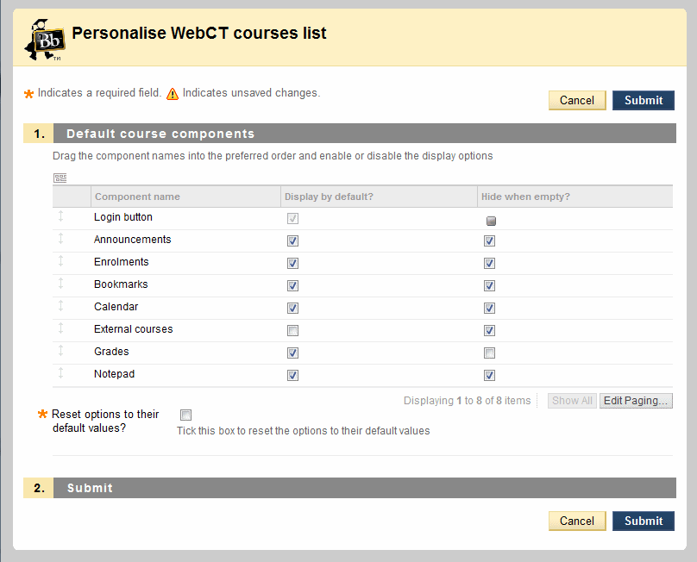The width and height of the screenshot is (697, 562).
Task: Open the Edit Paging dialog
Action: (636, 400)
